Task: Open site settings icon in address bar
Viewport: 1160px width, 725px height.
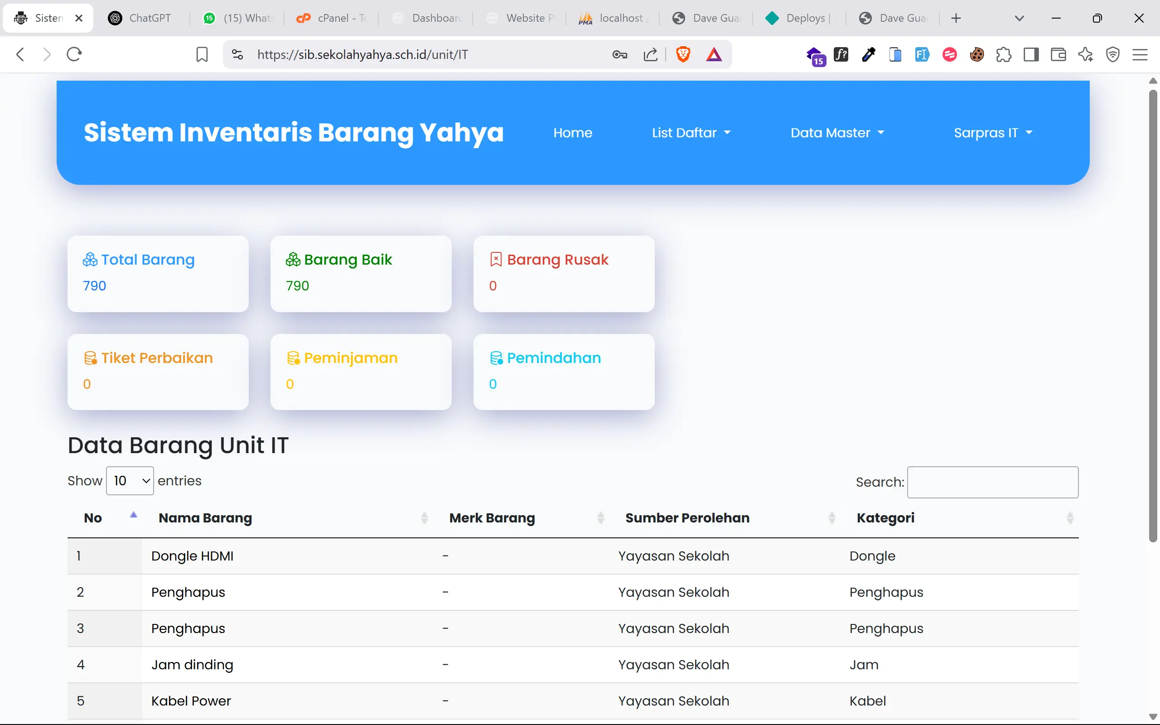Action: 237,55
